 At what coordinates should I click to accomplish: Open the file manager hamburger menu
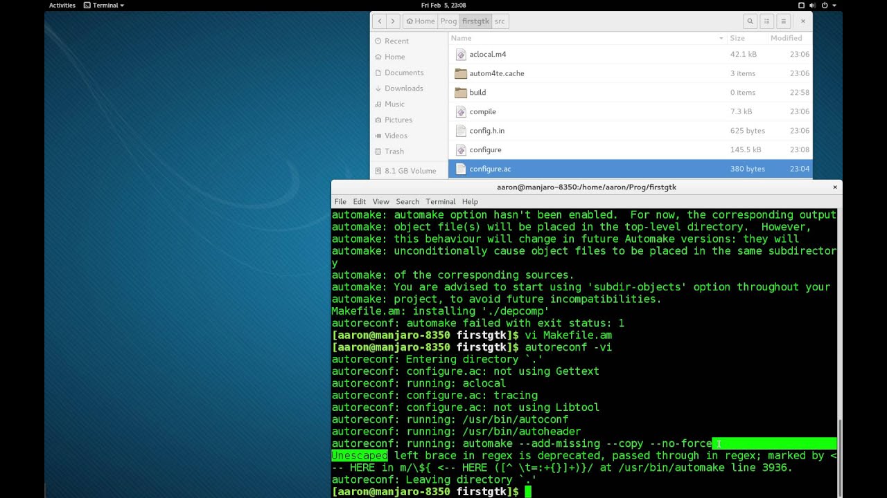784,21
